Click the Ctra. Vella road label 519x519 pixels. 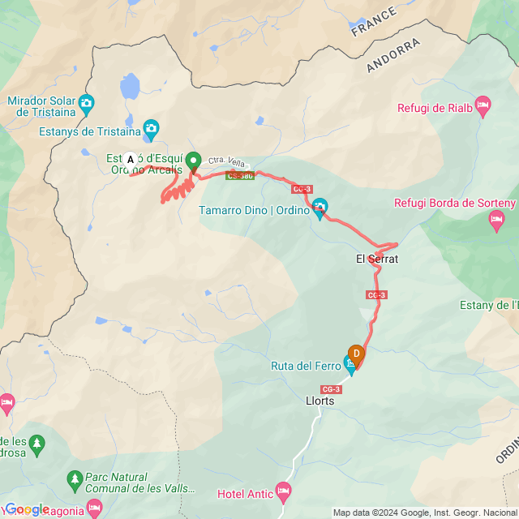(x=226, y=161)
